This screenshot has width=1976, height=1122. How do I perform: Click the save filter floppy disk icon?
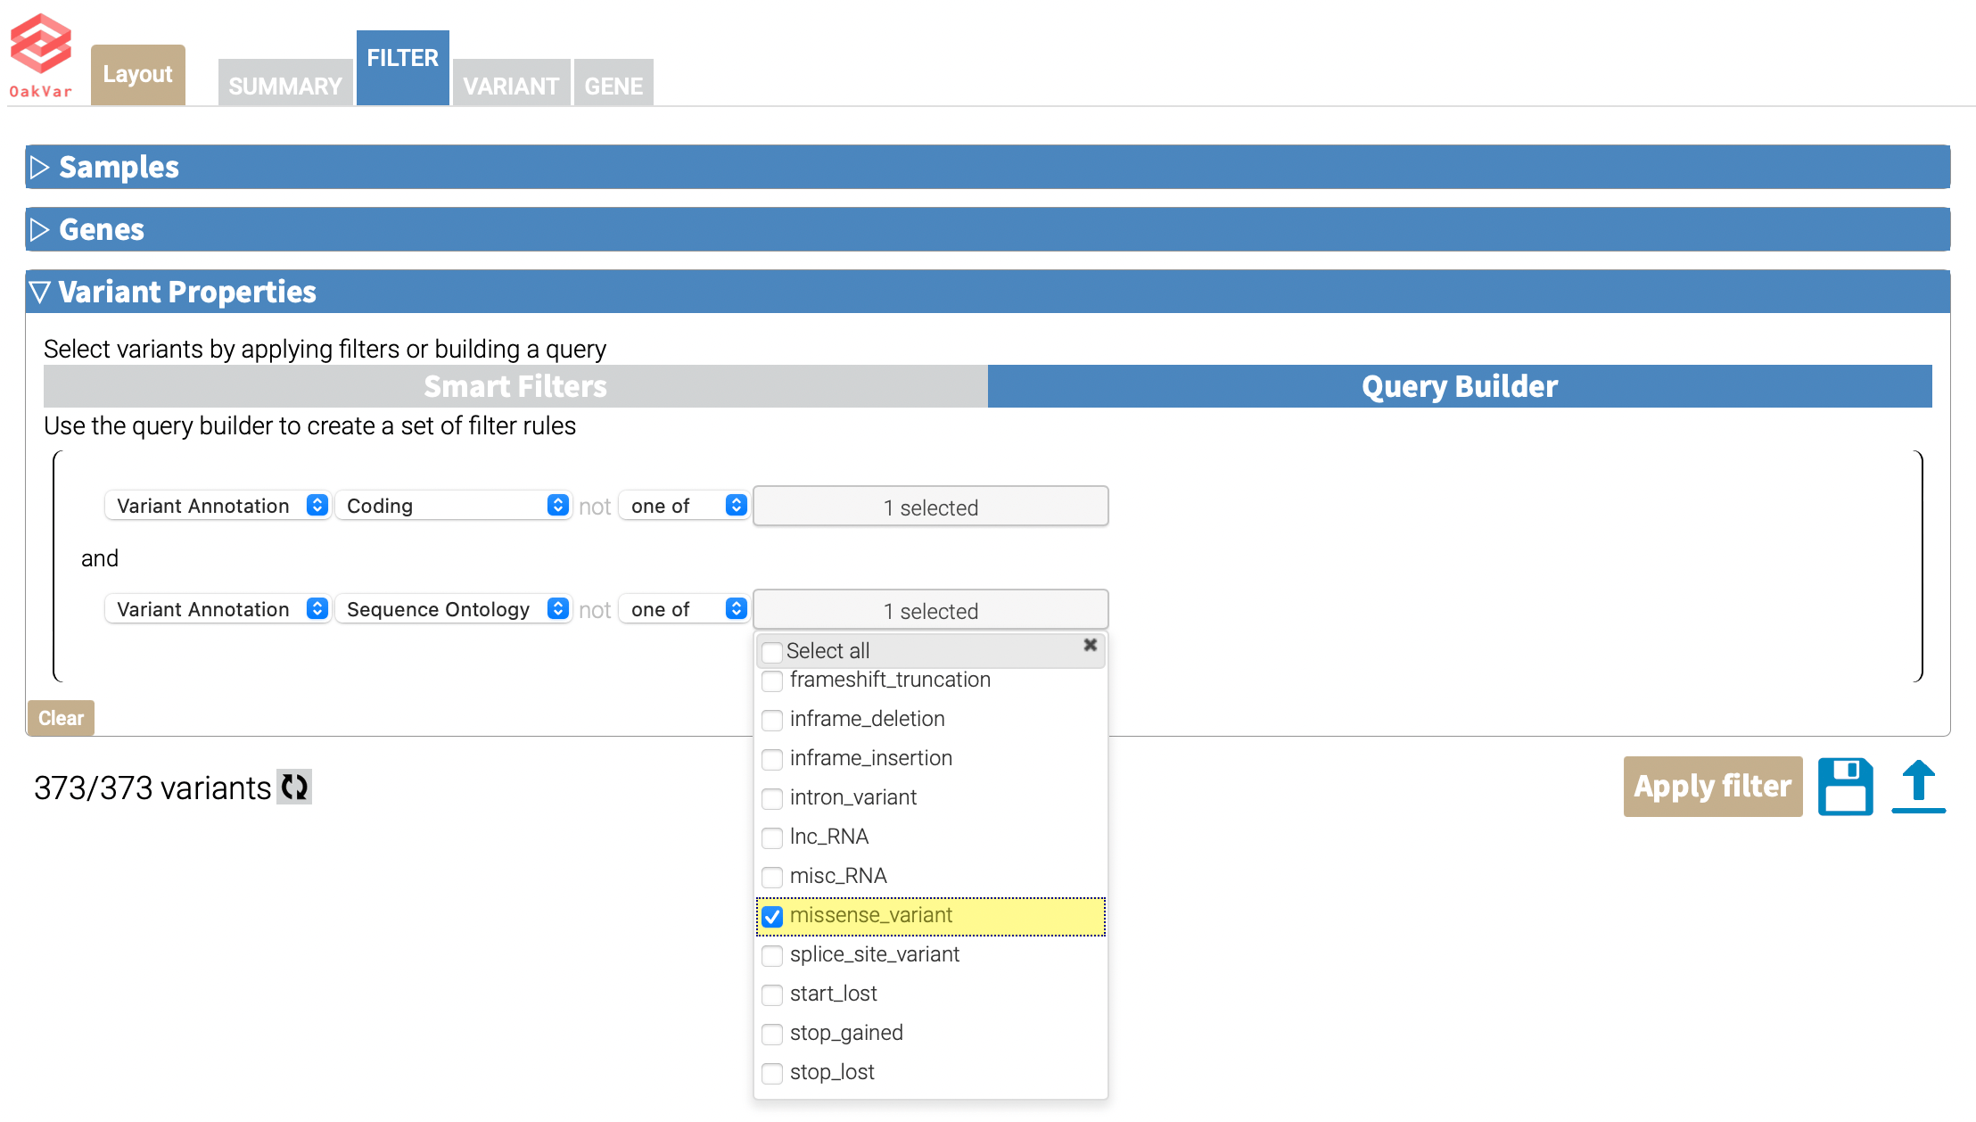click(1845, 786)
